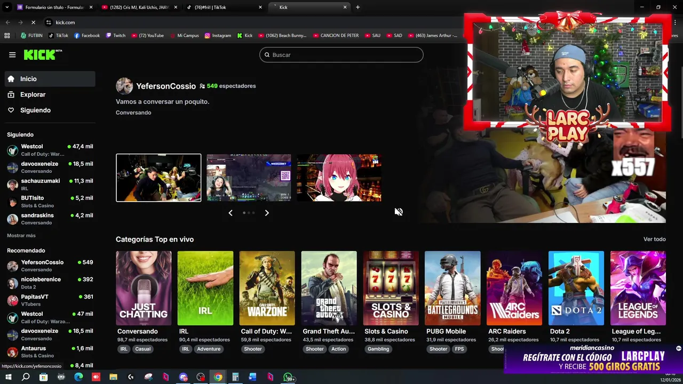Open the Windows Start menu
The height and width of the screenshot is (384, 683).
coord(8,378)
